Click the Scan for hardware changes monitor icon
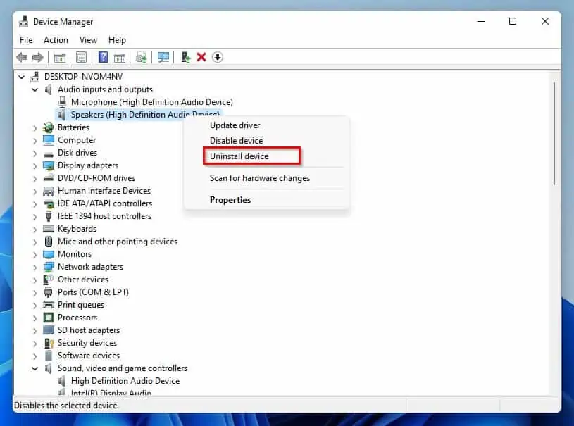Viewport: 574px width, 426px height. [x=163, y=57]
